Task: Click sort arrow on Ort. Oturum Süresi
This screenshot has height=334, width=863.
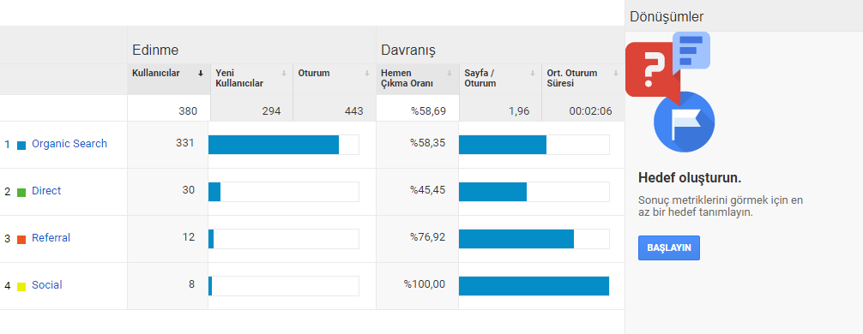Action: coord(615,74)
